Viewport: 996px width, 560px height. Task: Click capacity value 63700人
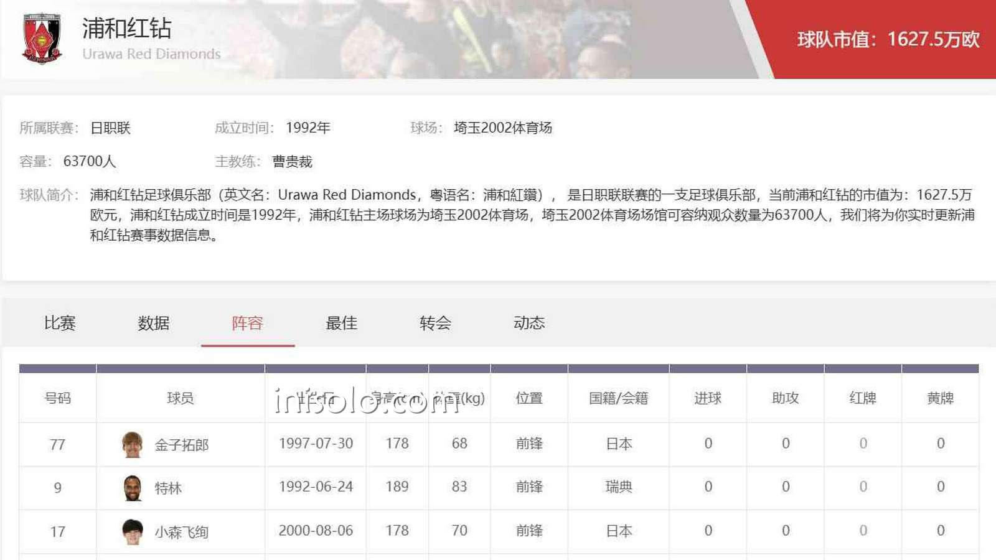tap(90, 162)
